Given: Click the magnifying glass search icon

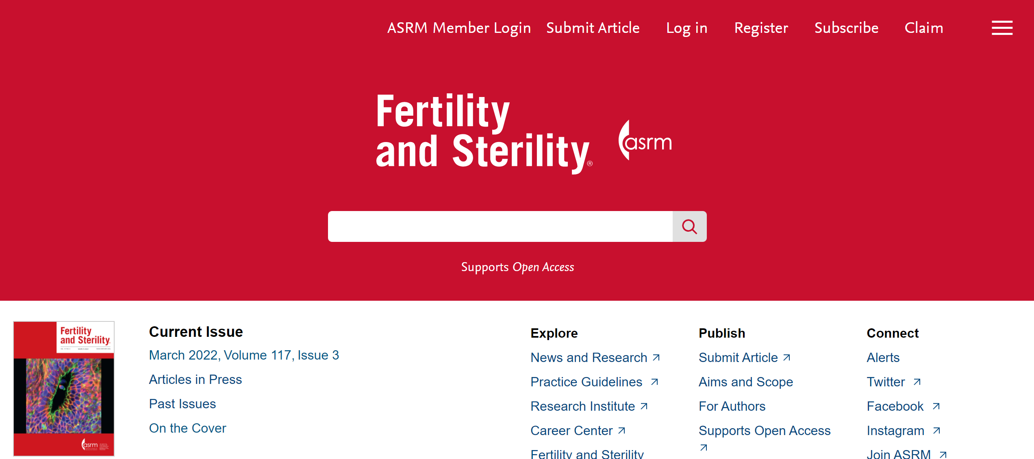Looking at the screenshot, I should (689, 226).
